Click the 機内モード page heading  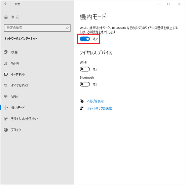(x=93, y=16)
